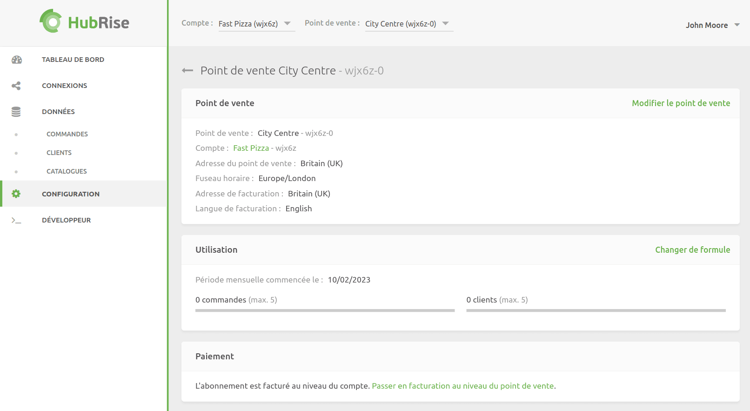Viewport: 750px width, 411px height.
Task: Click the HubRise logo
Action: click(x=84, y=22)
